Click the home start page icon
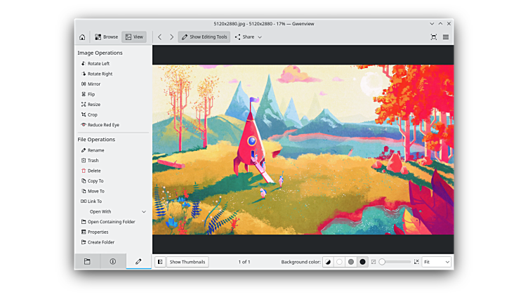The height and width of the screenshot is (297, 528). pyautogui.click(x=82, y=37)
